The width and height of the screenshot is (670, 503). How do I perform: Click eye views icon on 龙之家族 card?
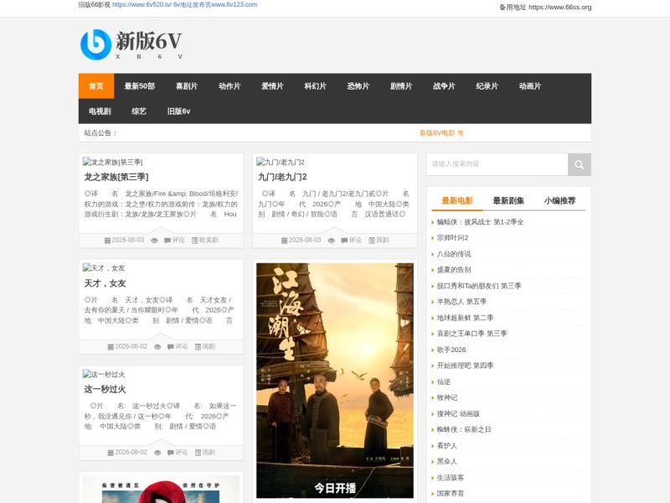click(154, 241)
